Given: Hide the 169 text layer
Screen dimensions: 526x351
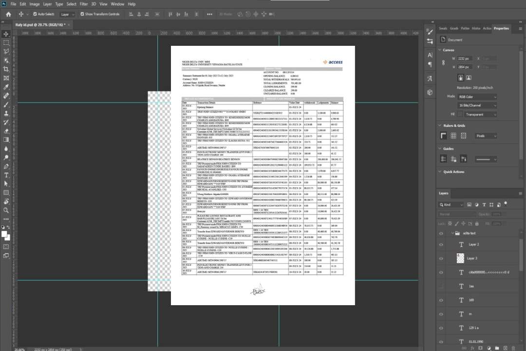Looking at the screenshot, I should (441, 300).
